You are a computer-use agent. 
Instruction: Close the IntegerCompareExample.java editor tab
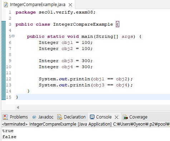[x=71, y=5]
